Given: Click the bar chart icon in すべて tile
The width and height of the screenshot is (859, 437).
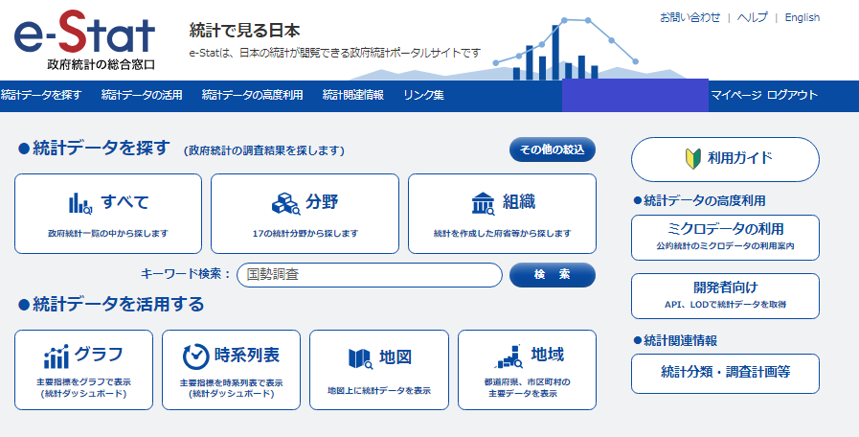Looking at the screenshot, I should coord(79,203).
